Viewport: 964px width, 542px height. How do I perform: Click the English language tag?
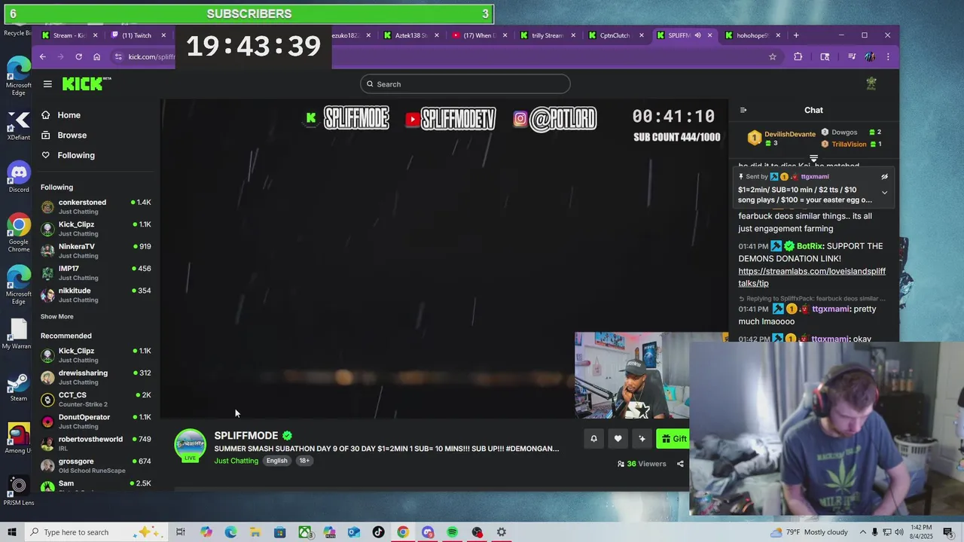point(276,461)
